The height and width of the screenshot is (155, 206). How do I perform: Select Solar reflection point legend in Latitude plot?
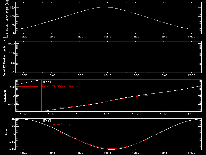[x=60, y=124]
